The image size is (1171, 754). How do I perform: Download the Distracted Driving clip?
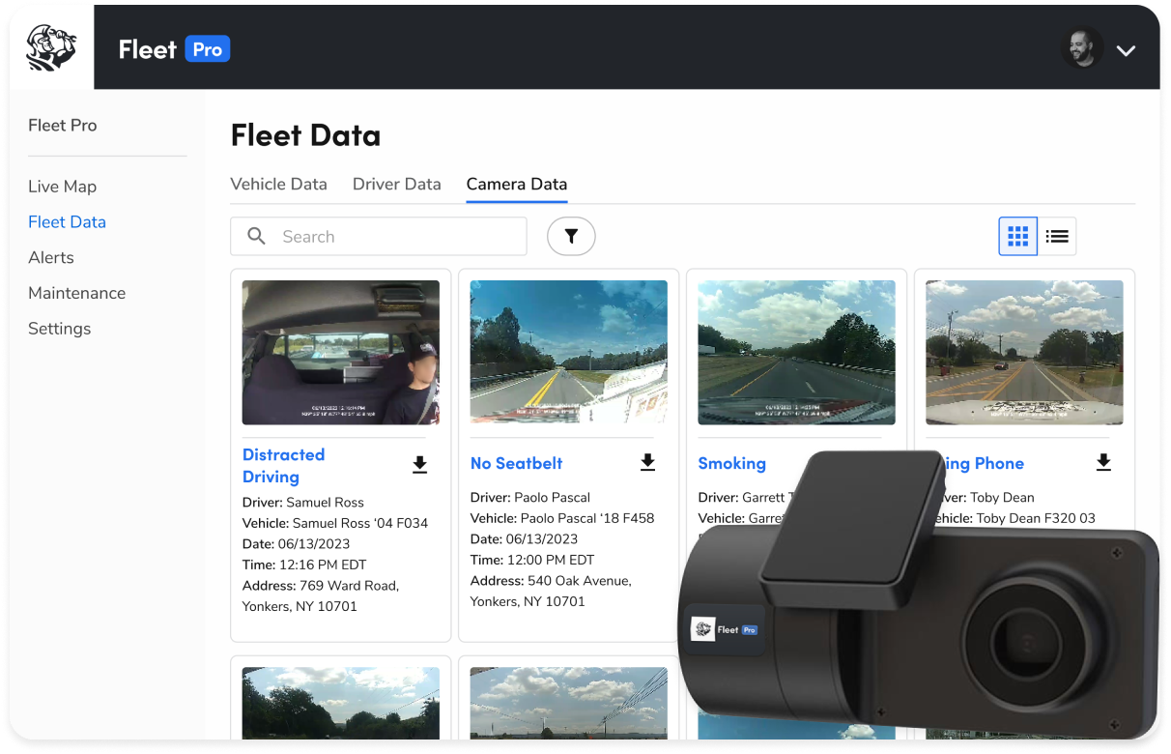[419, 464]
